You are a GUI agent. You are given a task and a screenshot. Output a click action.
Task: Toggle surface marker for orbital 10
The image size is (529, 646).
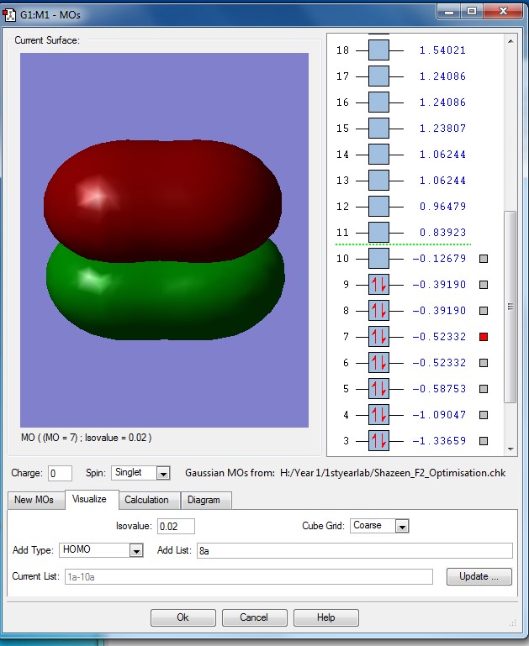click(484, 259)
